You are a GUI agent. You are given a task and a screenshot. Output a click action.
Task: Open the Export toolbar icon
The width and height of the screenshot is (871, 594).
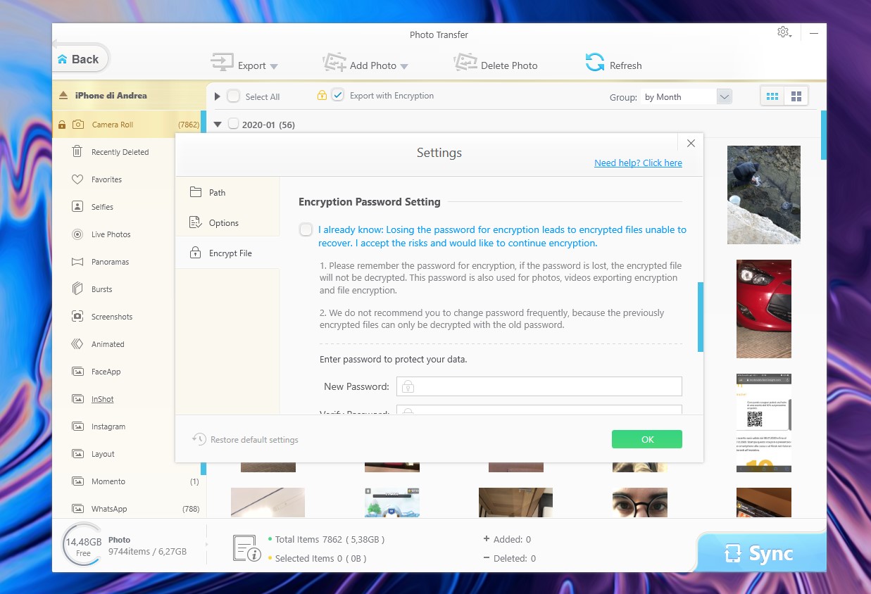click(222, 63)
